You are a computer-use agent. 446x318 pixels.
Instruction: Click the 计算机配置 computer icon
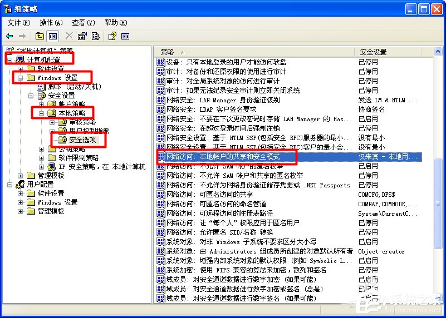click(20, 59)
